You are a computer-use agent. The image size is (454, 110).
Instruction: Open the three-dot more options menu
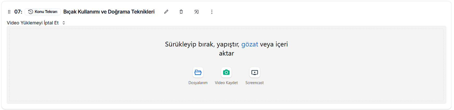point(212,12)
